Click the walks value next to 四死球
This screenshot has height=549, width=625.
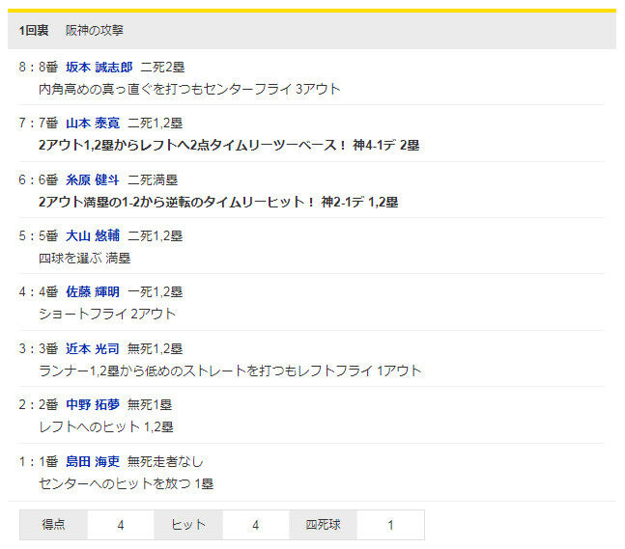tap(390, 525)
